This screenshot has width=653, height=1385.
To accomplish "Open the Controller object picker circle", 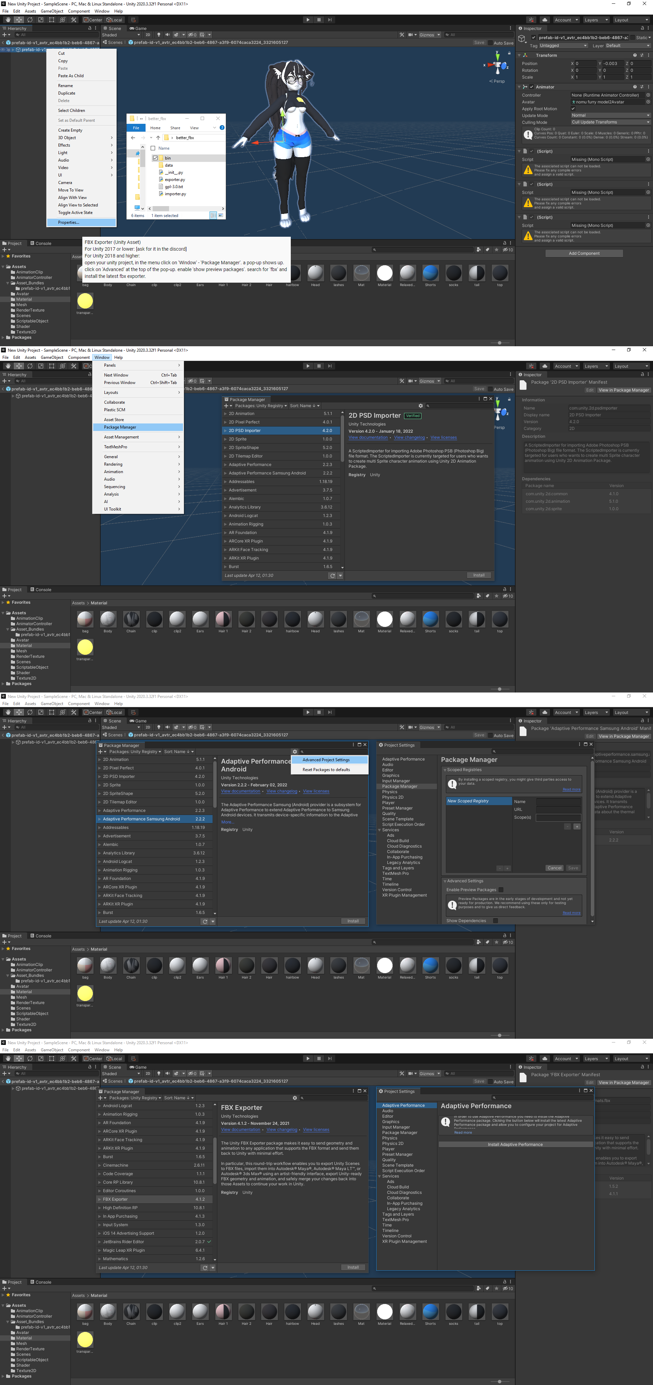I will click(648, 95).
